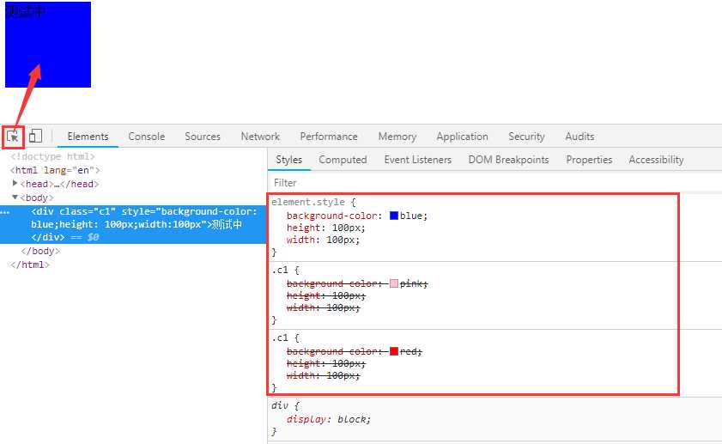Switch to the Console tab
This screenshot has width=722, height=444.
click(147, 137)
